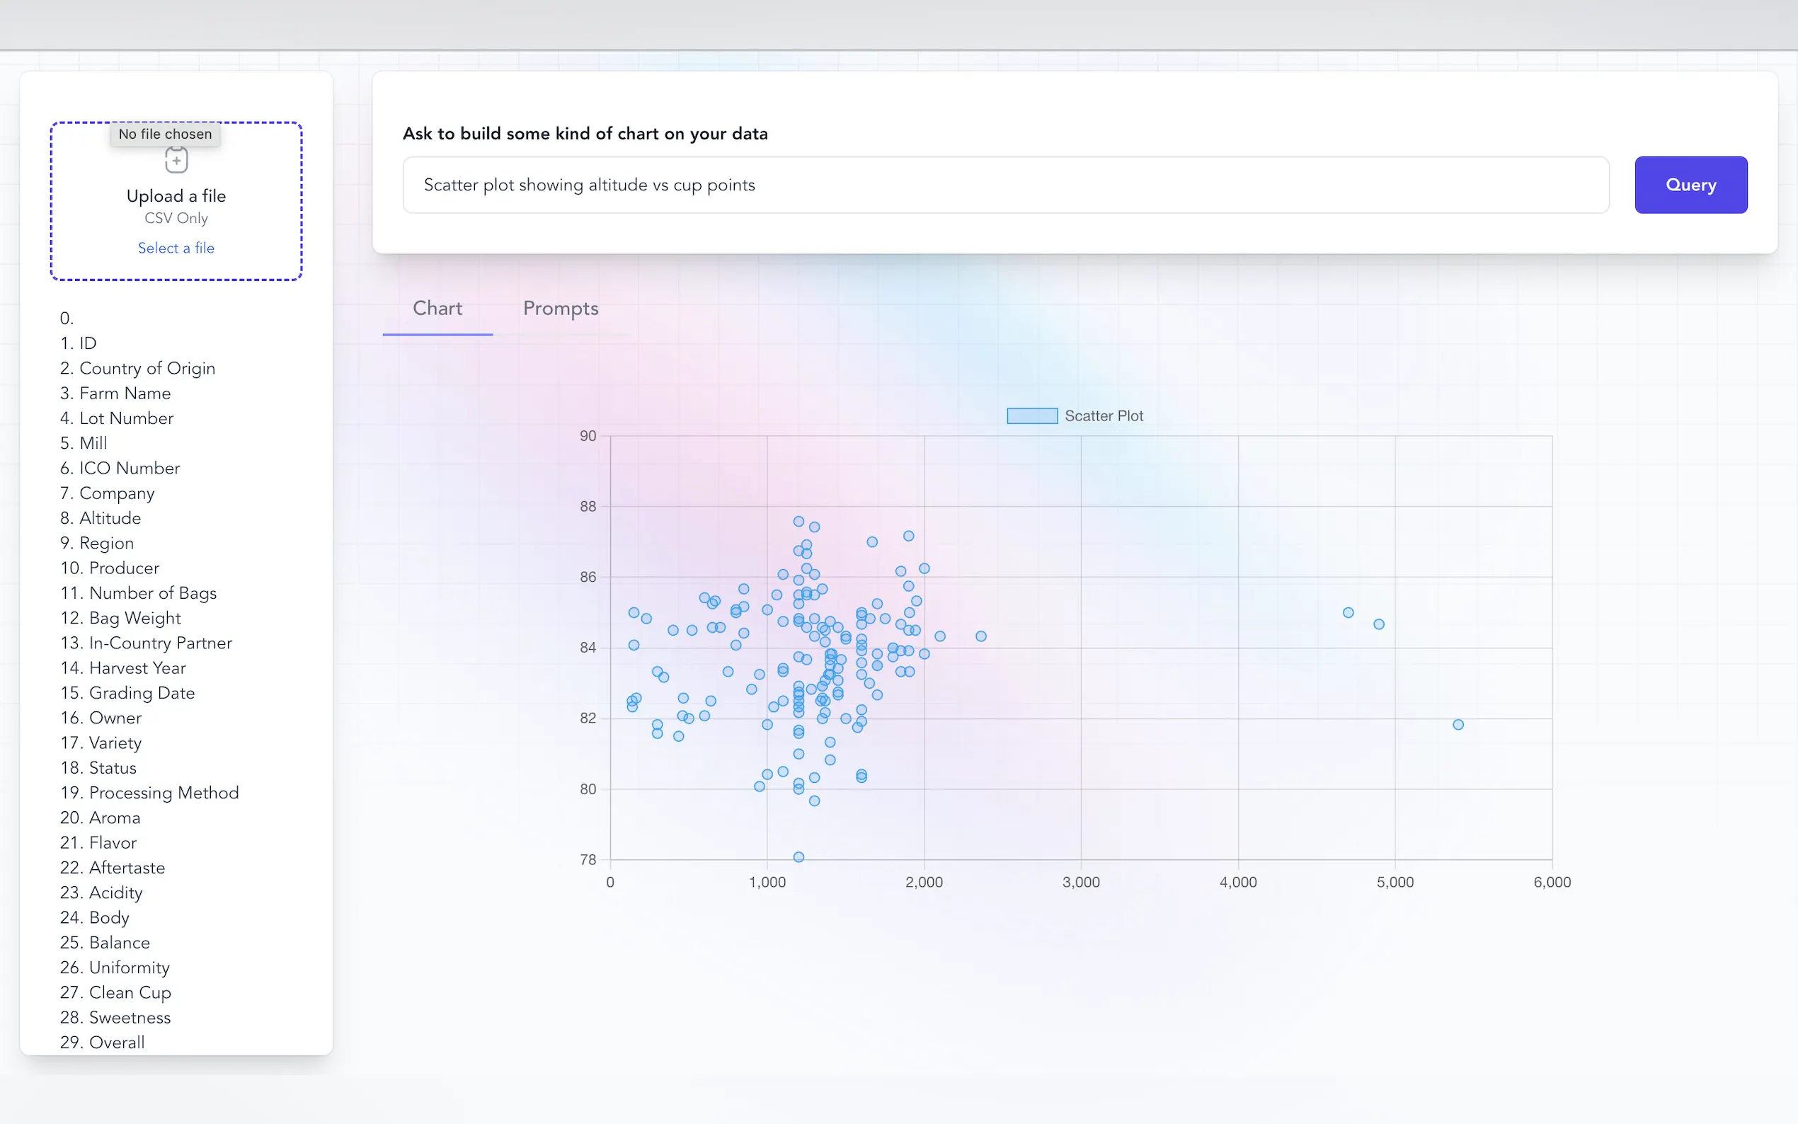Image resolution: width=1798 pixels, height=1124 pixels.
Task: Click the Processing Method column entry
Action: (164, 793)
